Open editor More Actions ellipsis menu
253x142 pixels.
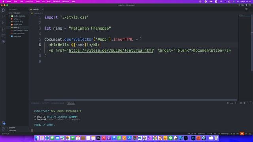250,9
